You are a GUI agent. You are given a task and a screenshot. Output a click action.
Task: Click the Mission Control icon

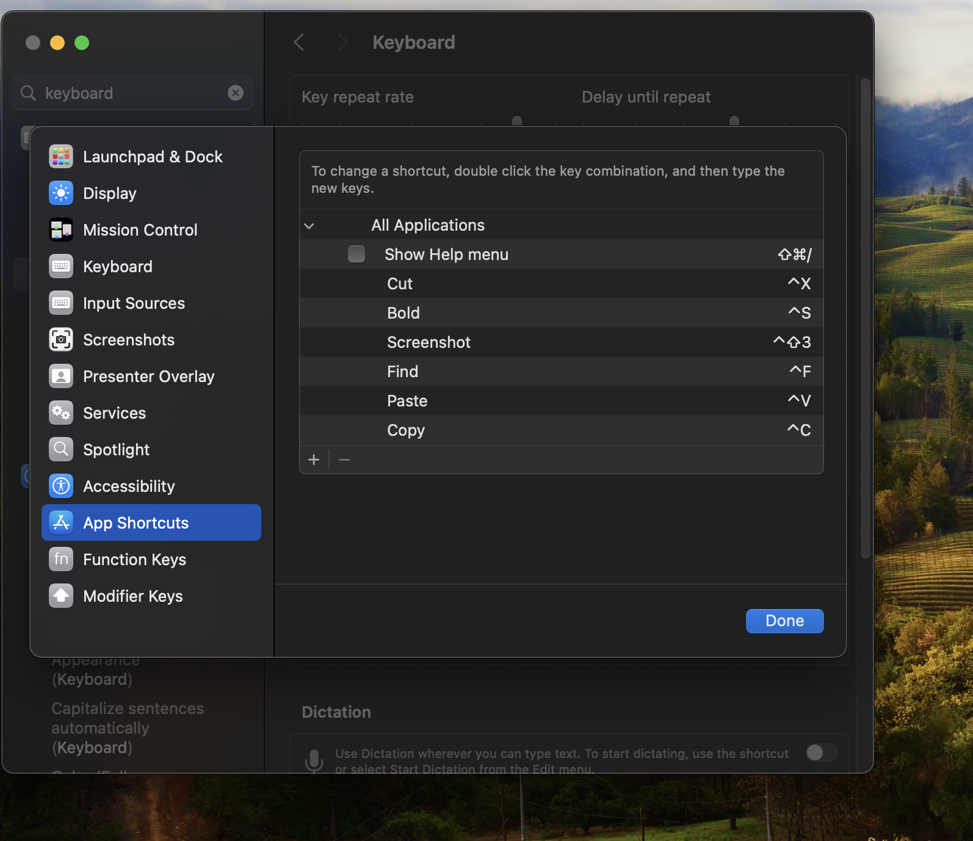click(x=61, y=229)
